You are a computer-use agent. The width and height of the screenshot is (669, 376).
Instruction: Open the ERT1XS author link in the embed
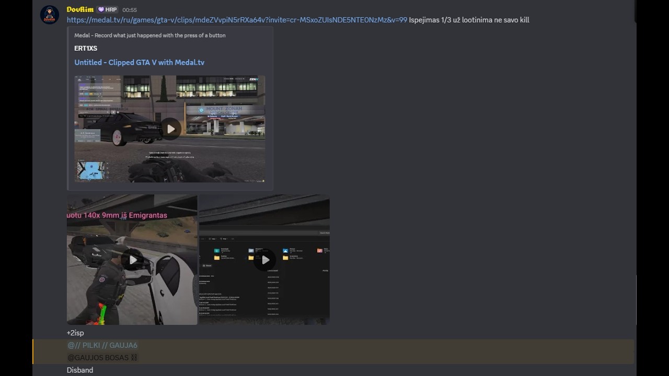click(86, 49)
